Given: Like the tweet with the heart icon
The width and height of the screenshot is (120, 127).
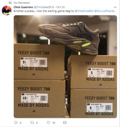Looking at the screenshot, I should (48, 123).
